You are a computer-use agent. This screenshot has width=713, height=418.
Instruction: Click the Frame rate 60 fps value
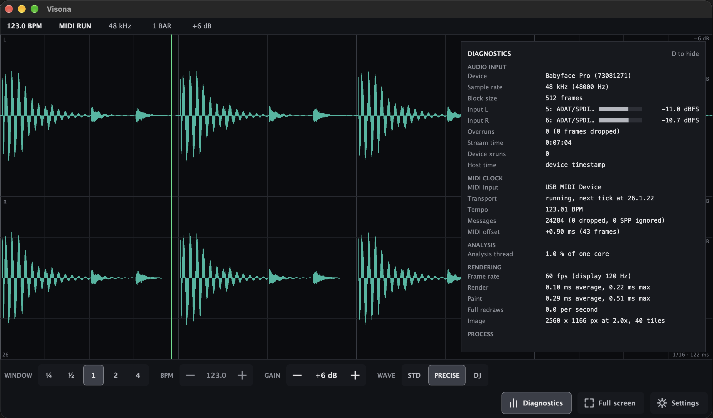(588, 276)
